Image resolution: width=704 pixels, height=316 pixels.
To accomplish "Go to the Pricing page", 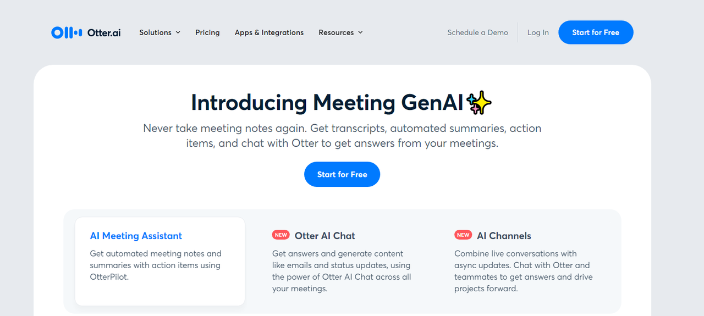I will (x=207, y=33).
